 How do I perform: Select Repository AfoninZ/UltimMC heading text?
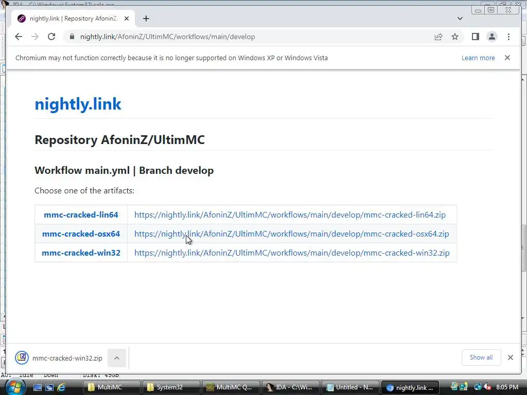point(119,140)
